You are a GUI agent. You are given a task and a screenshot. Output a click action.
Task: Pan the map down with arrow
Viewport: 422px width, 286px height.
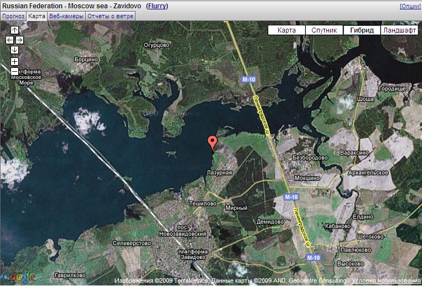click(14, 50)
